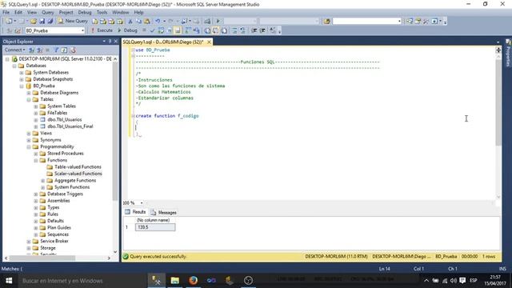Click the Cut scissors icon
This screenshot has width=512, height=288.
click(130, 22)
